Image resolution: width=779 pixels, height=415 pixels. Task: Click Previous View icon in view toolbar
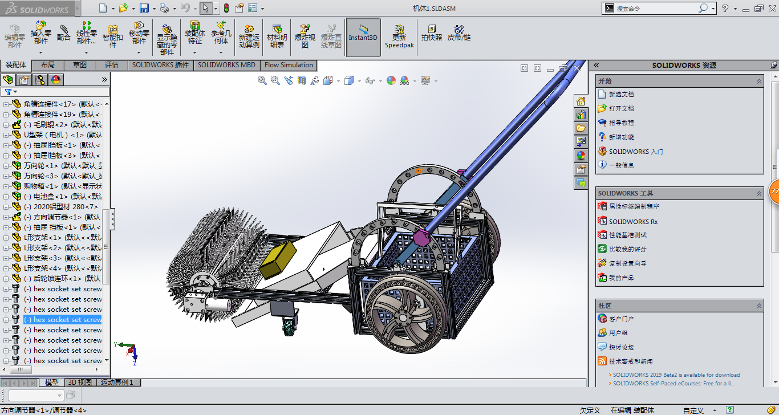point(289,80)
